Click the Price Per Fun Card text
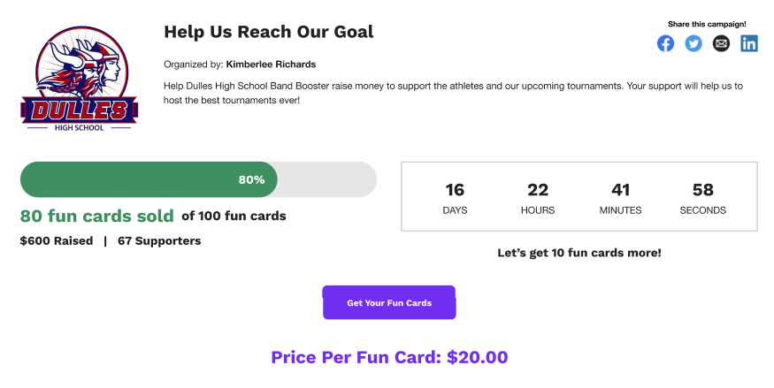The image size is (774, 388). [389, 358]
